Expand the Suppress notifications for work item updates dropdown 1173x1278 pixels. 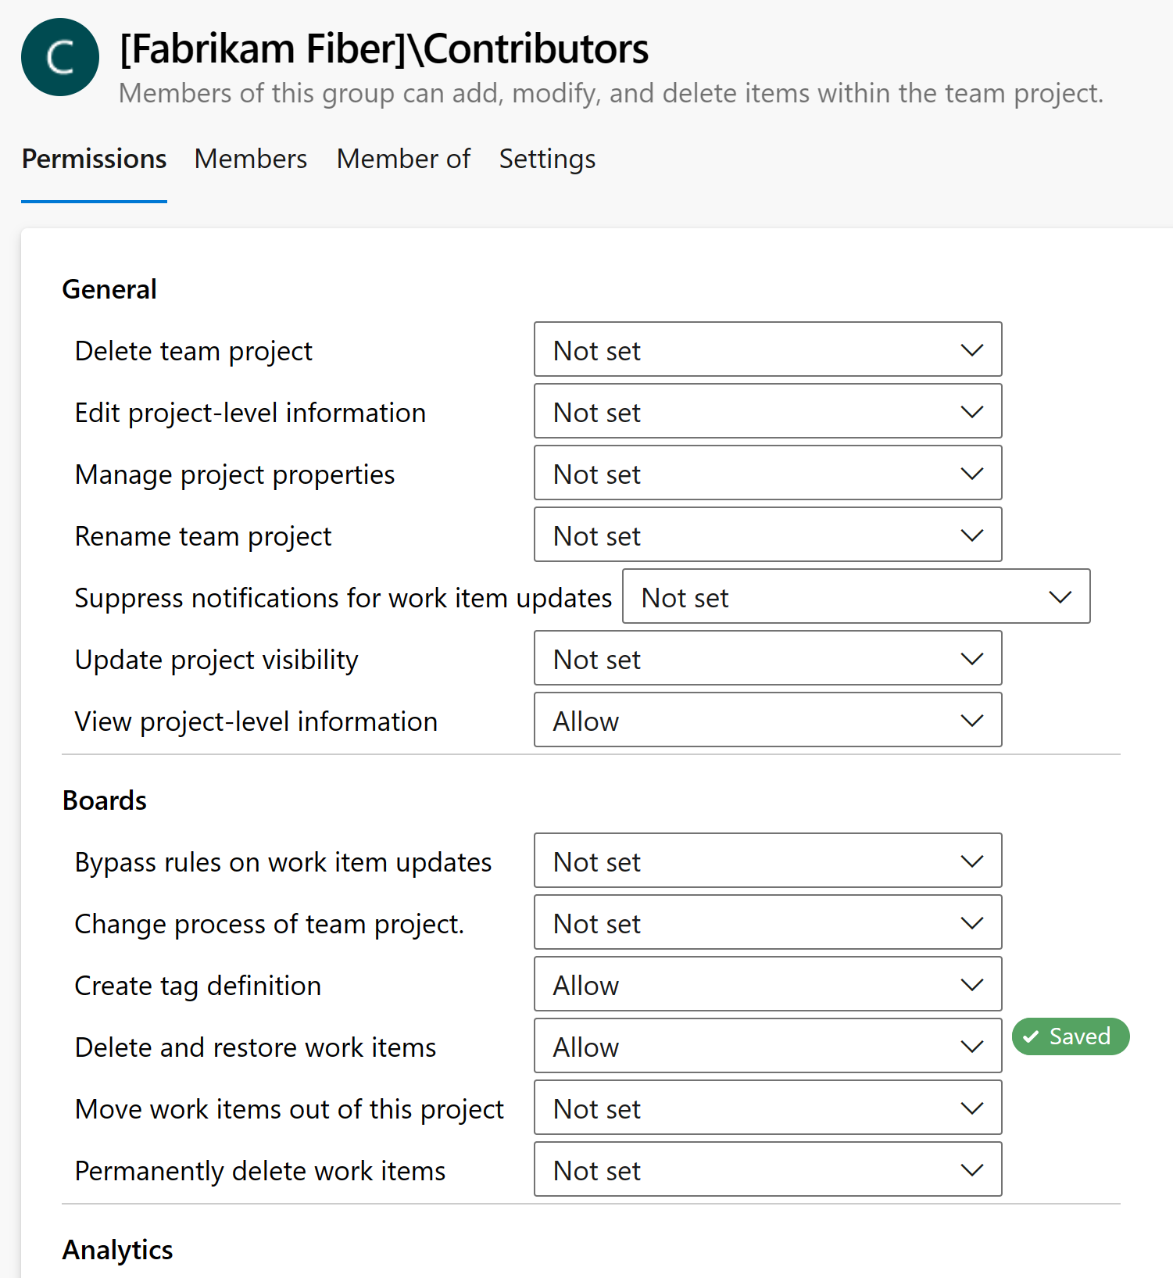(856, 596)
